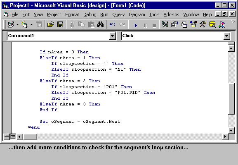Open the Properties Window icon
Viewport: 238px width, 165px height.
pos(174,24)
